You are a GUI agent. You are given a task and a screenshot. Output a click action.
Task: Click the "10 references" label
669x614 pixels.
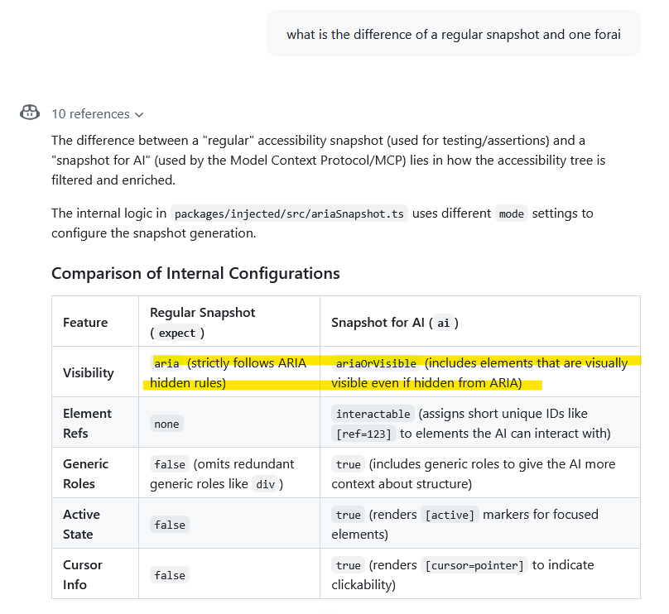click(90, 114)
